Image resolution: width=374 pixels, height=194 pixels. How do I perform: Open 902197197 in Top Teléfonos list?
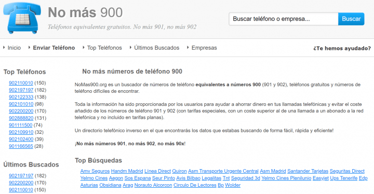(21, 90)
